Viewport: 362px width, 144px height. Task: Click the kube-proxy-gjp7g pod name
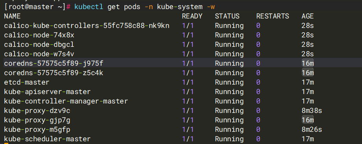coord(37,120)
